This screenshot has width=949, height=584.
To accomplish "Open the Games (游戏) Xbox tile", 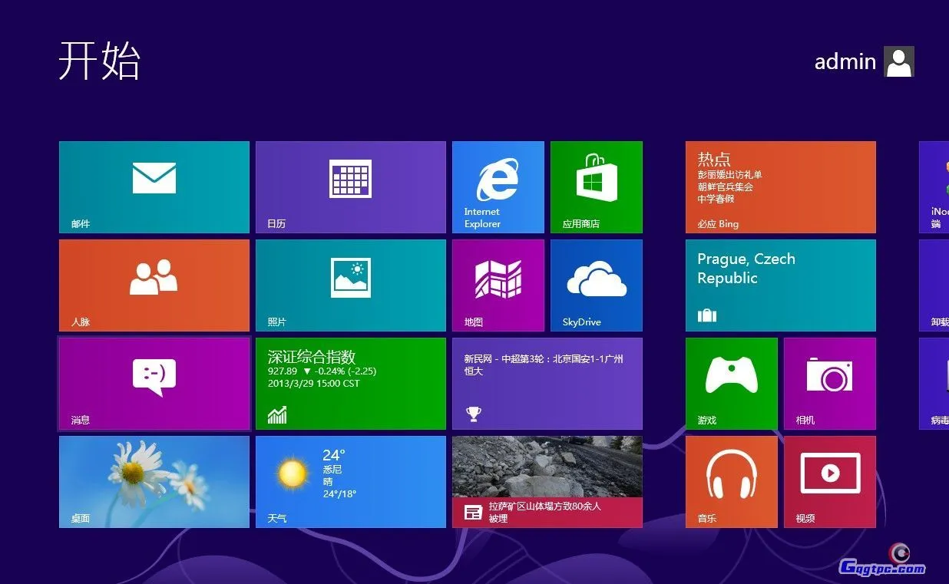I will (x=731, y=383).
